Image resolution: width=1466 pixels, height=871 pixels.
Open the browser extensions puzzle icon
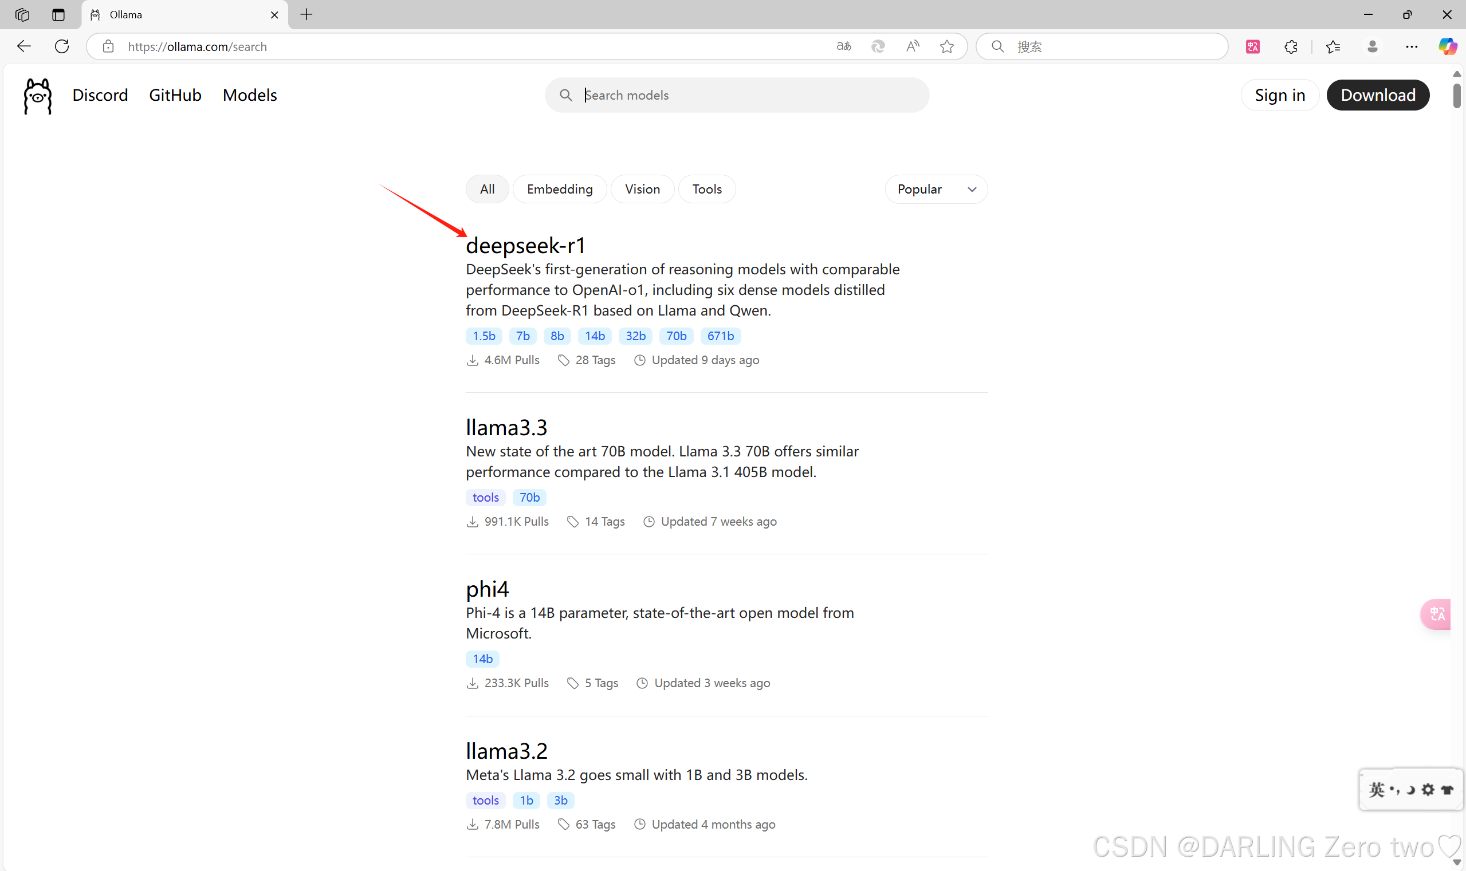pyautogui.click(x=1291, y=46)
